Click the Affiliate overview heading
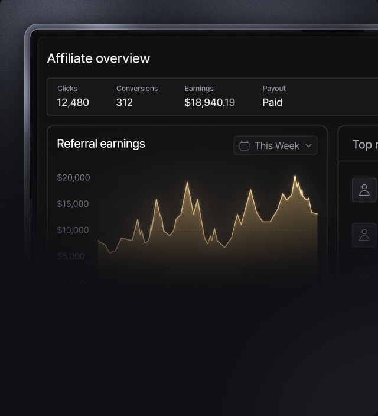 99,58
